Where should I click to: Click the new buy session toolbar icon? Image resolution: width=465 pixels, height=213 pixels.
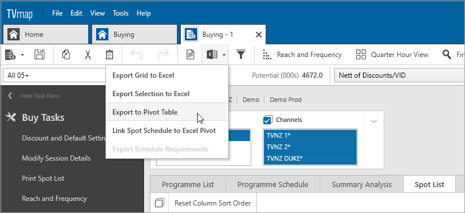click(x=10, y=55)
